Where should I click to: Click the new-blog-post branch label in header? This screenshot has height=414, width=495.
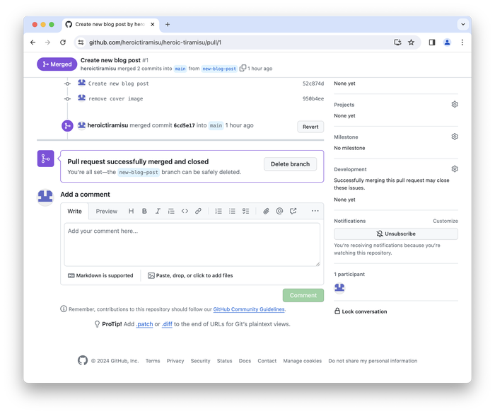click(219, 69)
